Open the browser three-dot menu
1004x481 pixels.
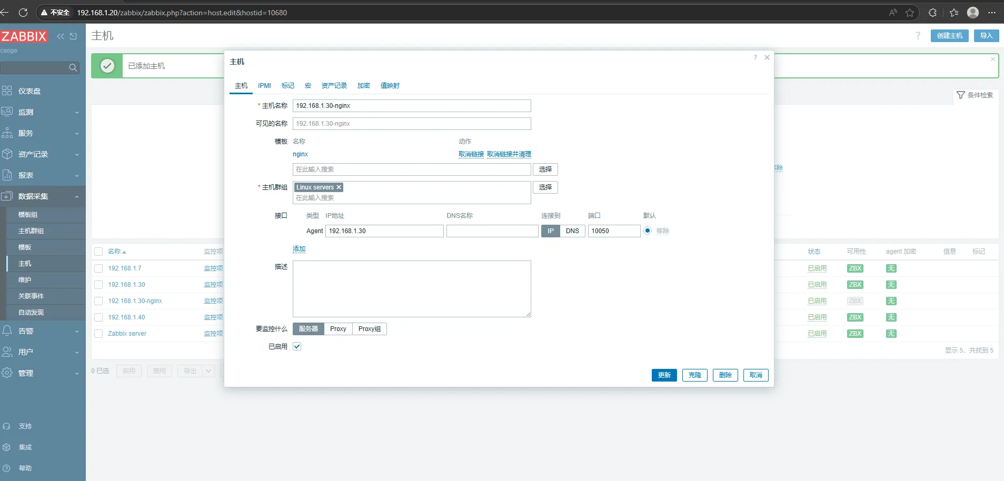992,13
